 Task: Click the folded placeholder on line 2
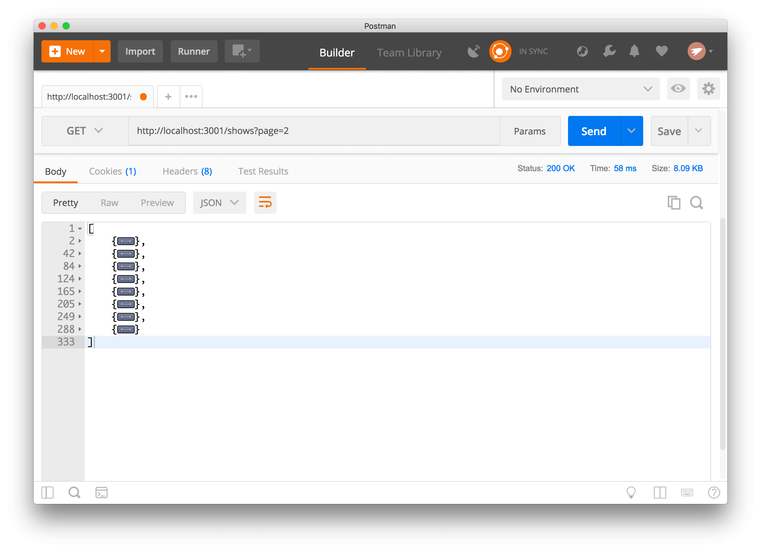(126, 241)
